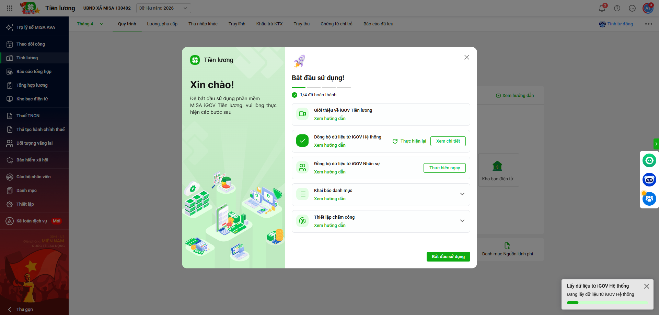Go to Theo dõi công in sidebar

[x=34, y=44]
